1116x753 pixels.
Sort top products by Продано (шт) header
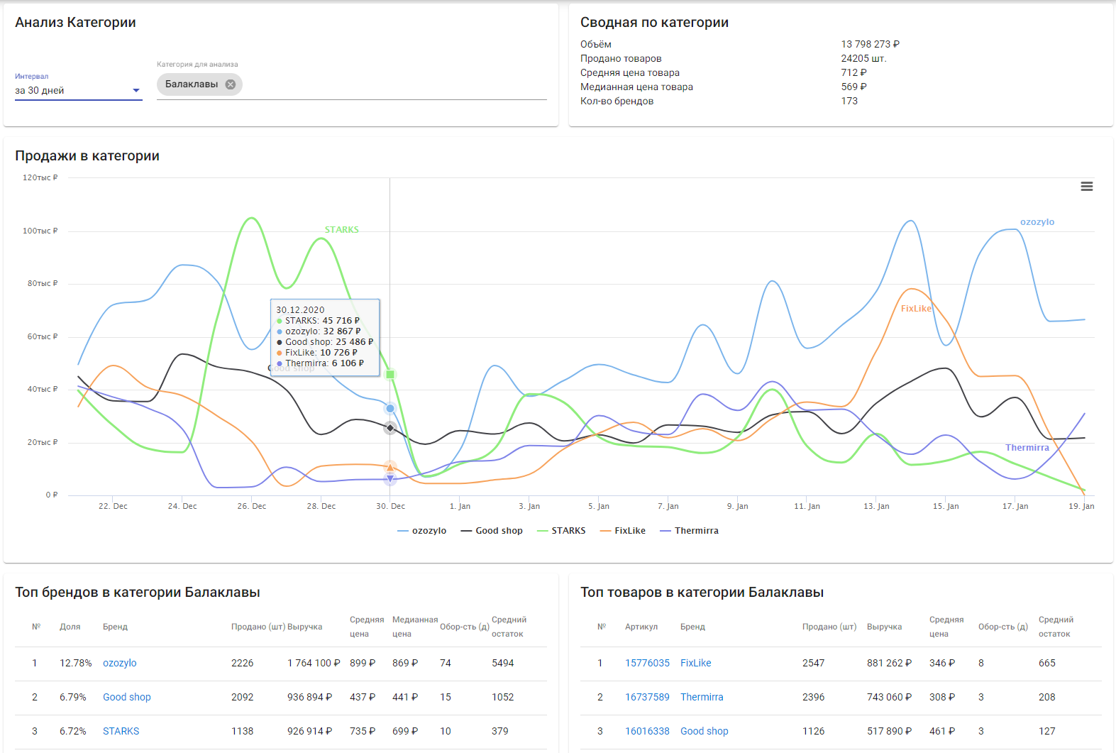click(x=829, y=627)
